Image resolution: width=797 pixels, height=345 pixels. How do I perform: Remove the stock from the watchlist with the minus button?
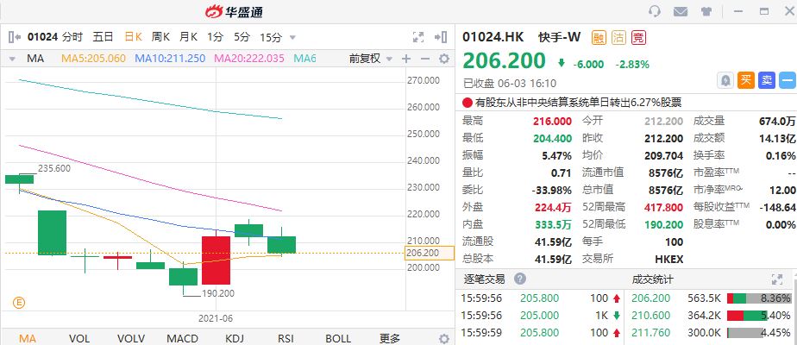(x=788, y=80)
